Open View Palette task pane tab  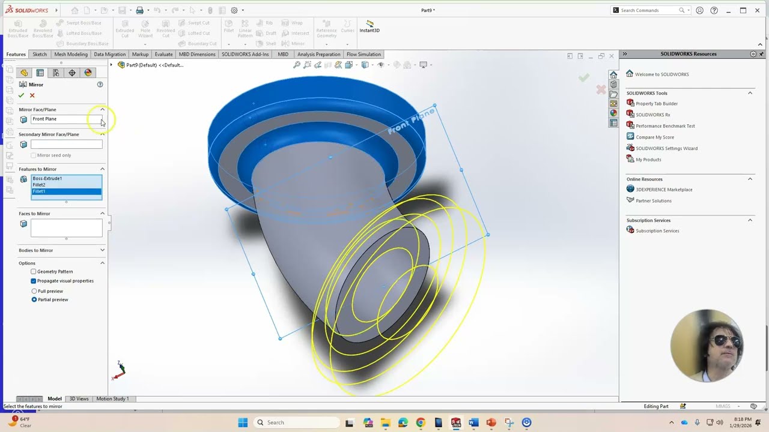tap(613, 104)
